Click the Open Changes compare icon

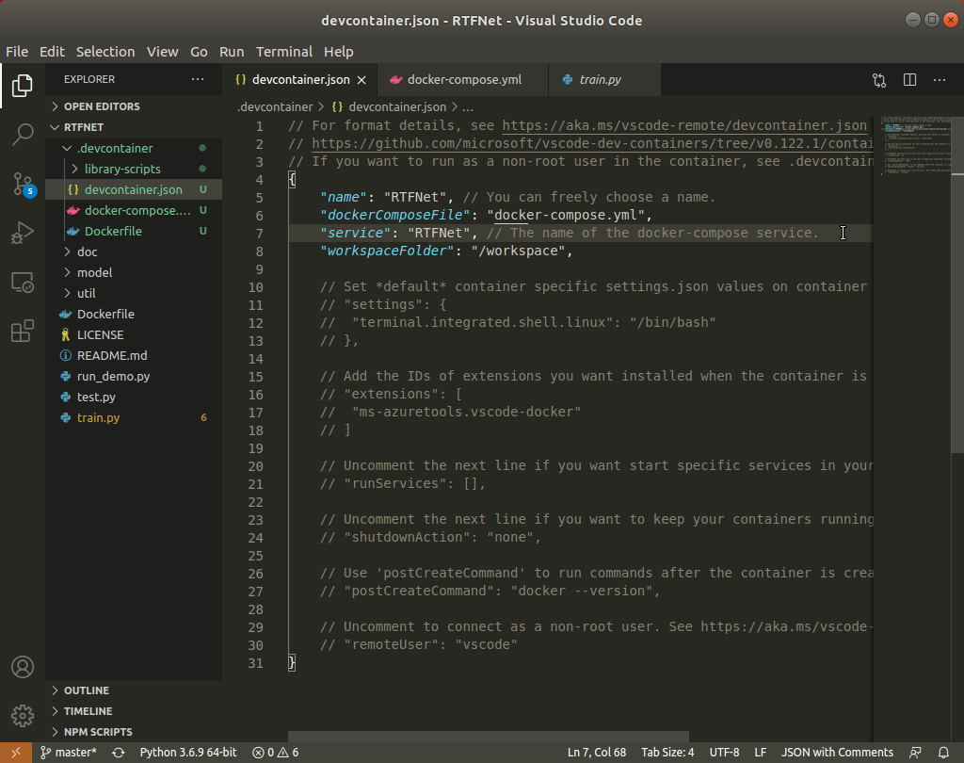(x=879, y=80)
